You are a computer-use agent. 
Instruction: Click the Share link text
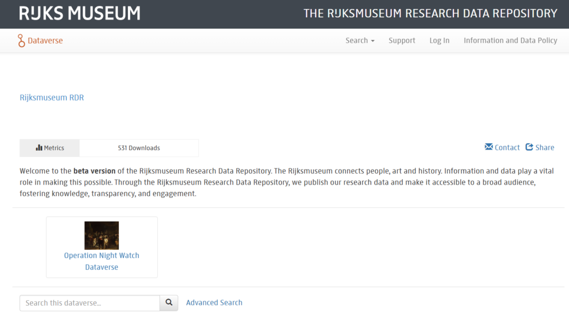[x=545, y=147]
